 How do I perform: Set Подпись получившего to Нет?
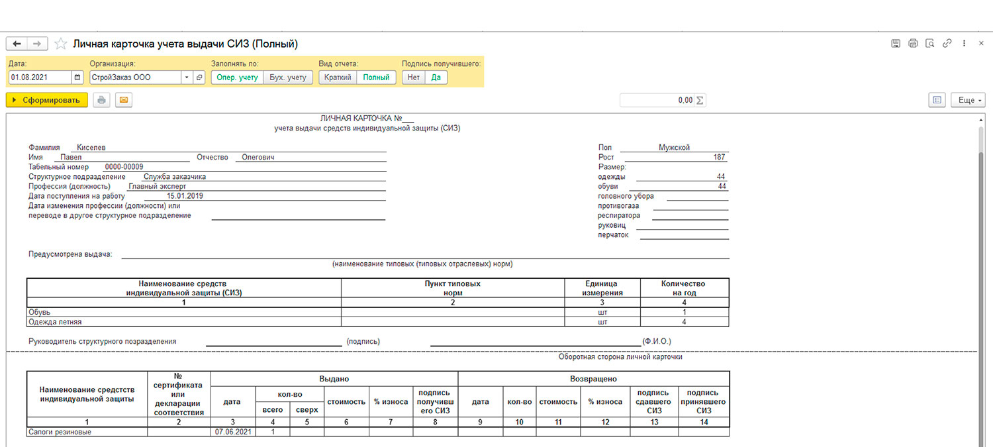click(414, 77)
